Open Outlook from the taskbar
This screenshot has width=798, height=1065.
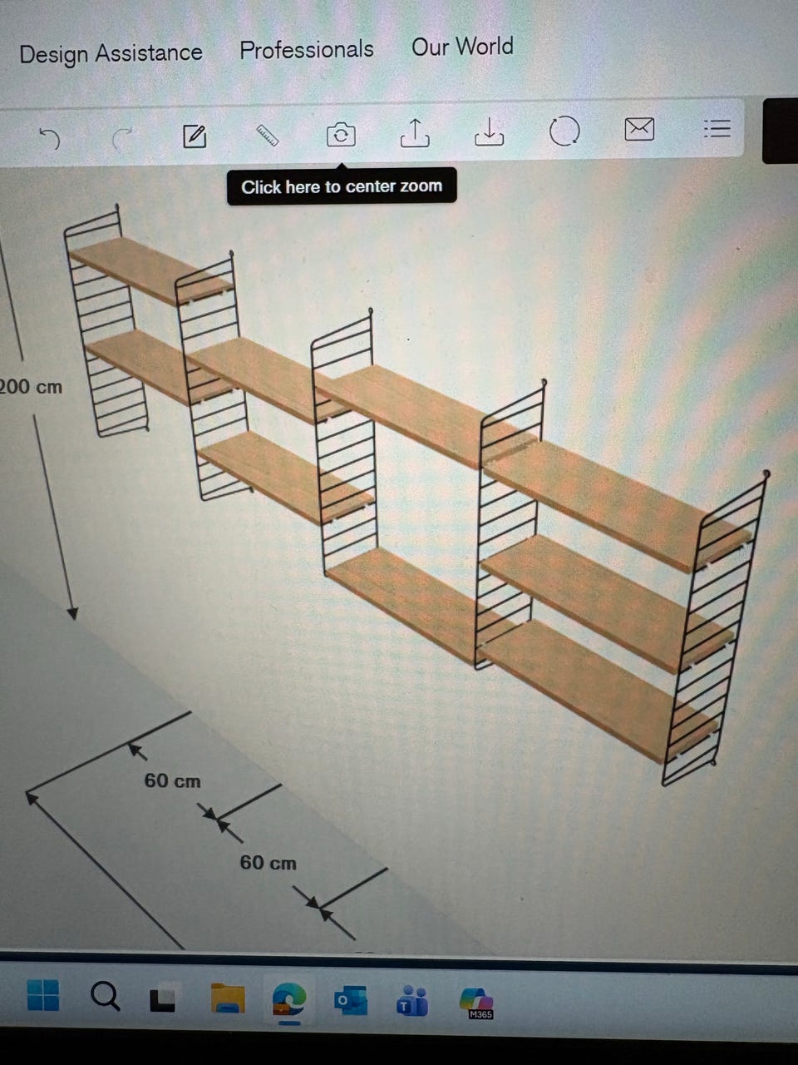point(351,1001)
